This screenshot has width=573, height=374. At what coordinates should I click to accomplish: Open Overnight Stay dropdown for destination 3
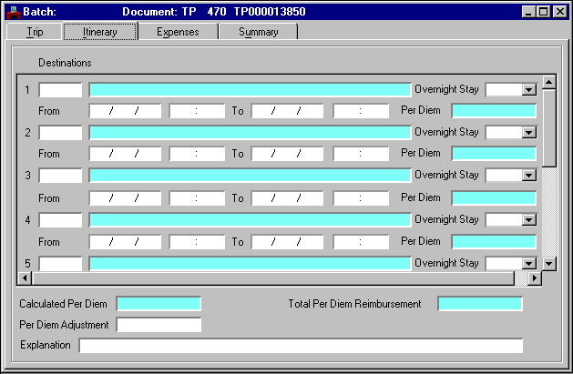(528, 176)
